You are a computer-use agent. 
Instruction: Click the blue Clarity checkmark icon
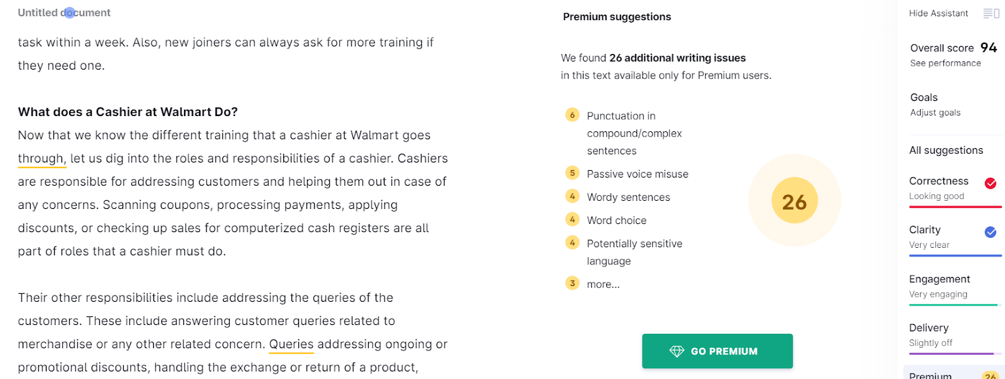point(991,232)
